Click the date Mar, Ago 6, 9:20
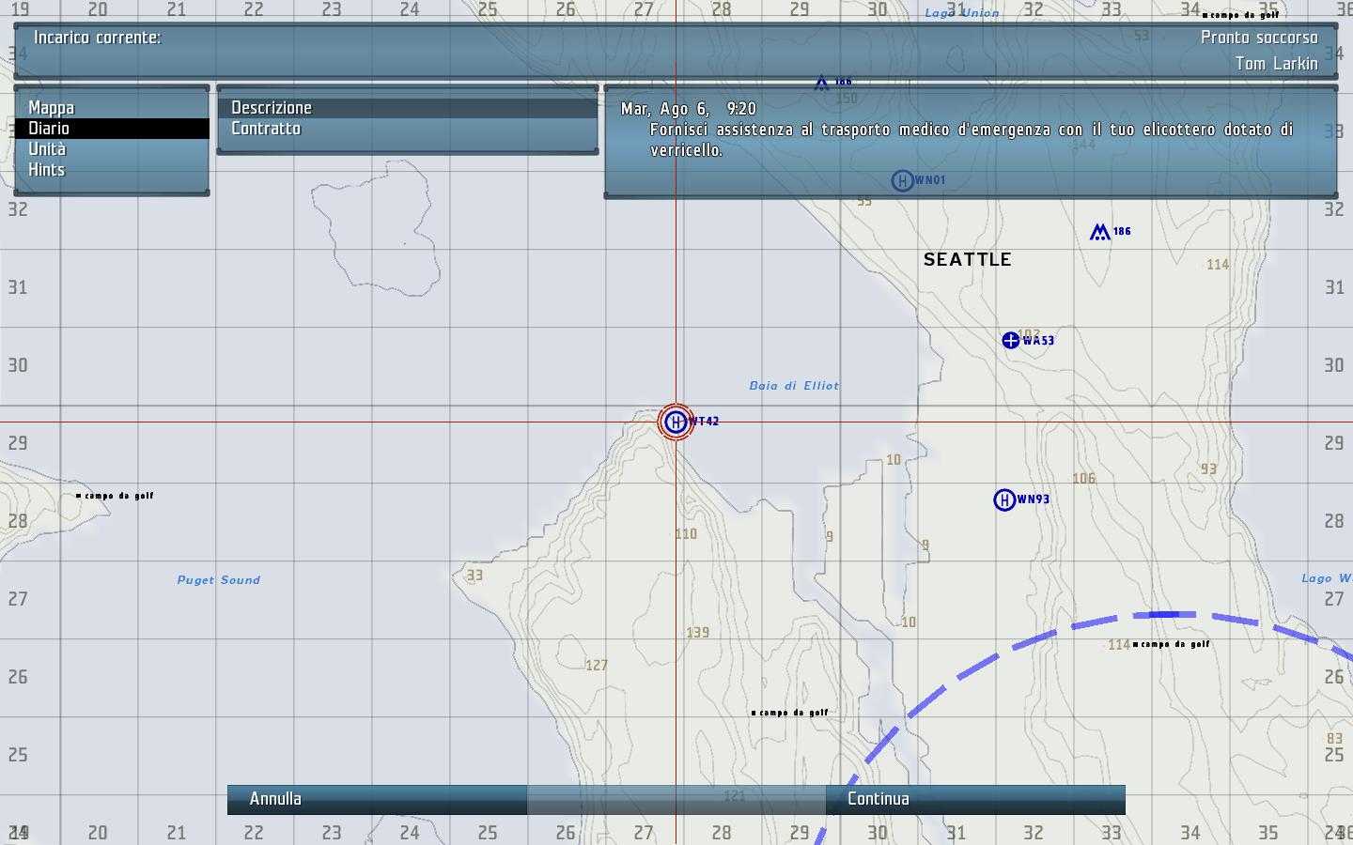The image size is (1353, 845). pos(689,109)
